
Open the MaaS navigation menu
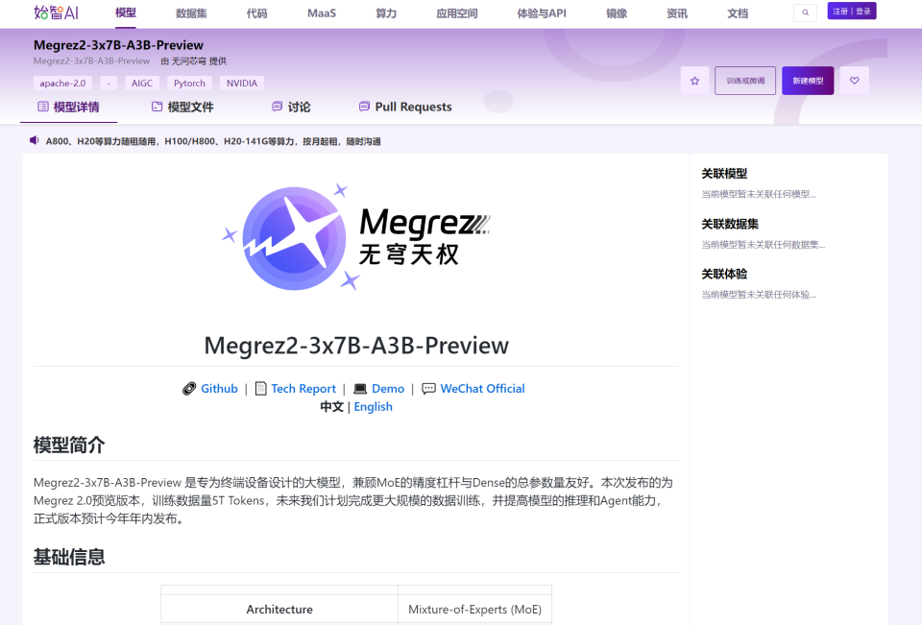[322, 12]
